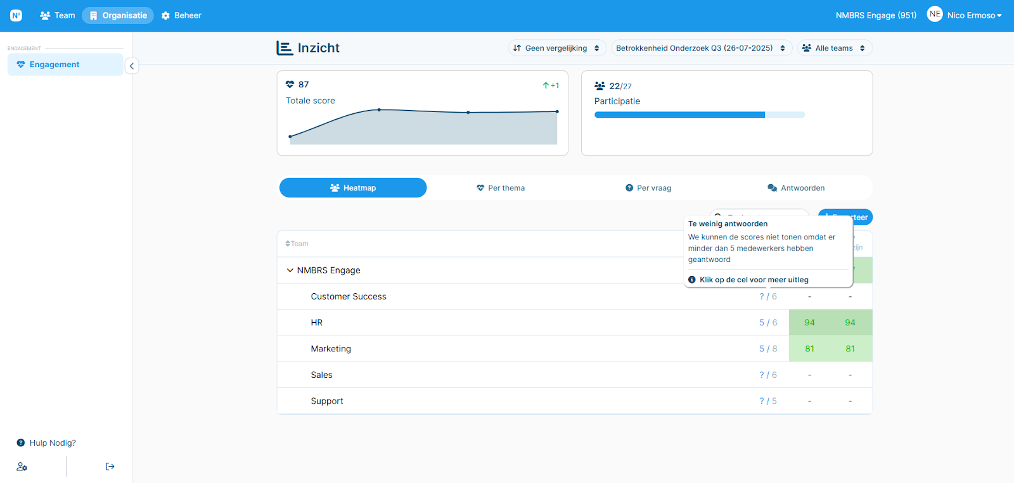
Task: Click the Hulp Nodig question mark icon
Action: coord(21,443)
